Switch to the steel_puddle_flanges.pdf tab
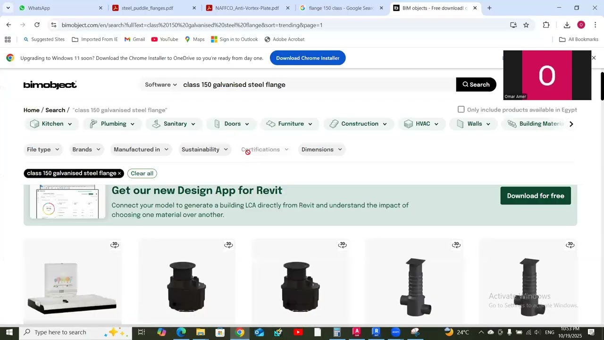The width and height of the screenshot is (604, 340). 154,8
